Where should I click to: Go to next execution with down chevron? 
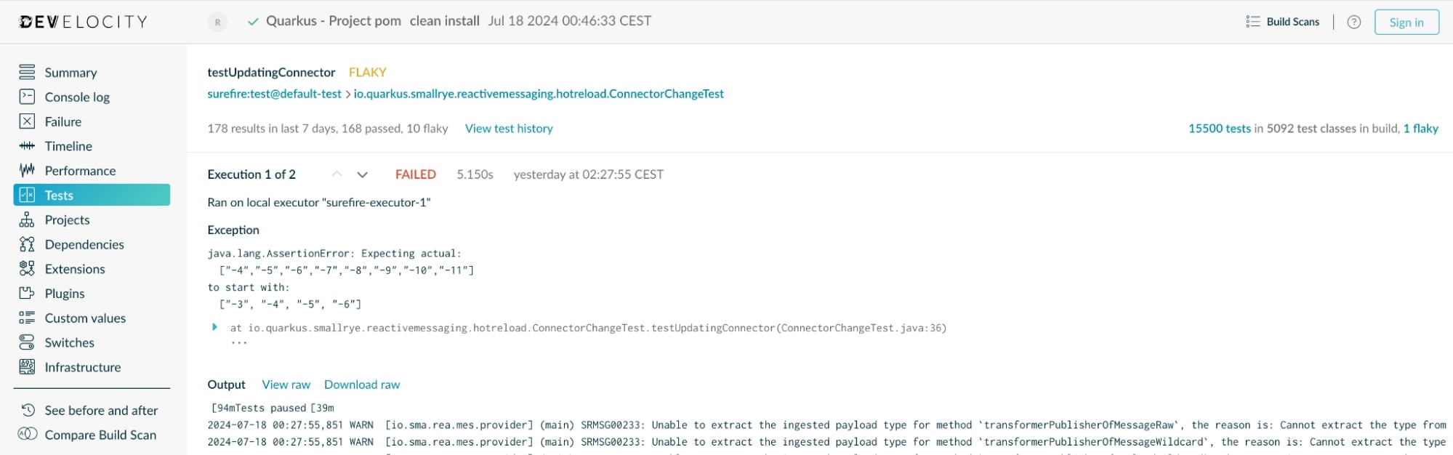click(x=362, y=174)
